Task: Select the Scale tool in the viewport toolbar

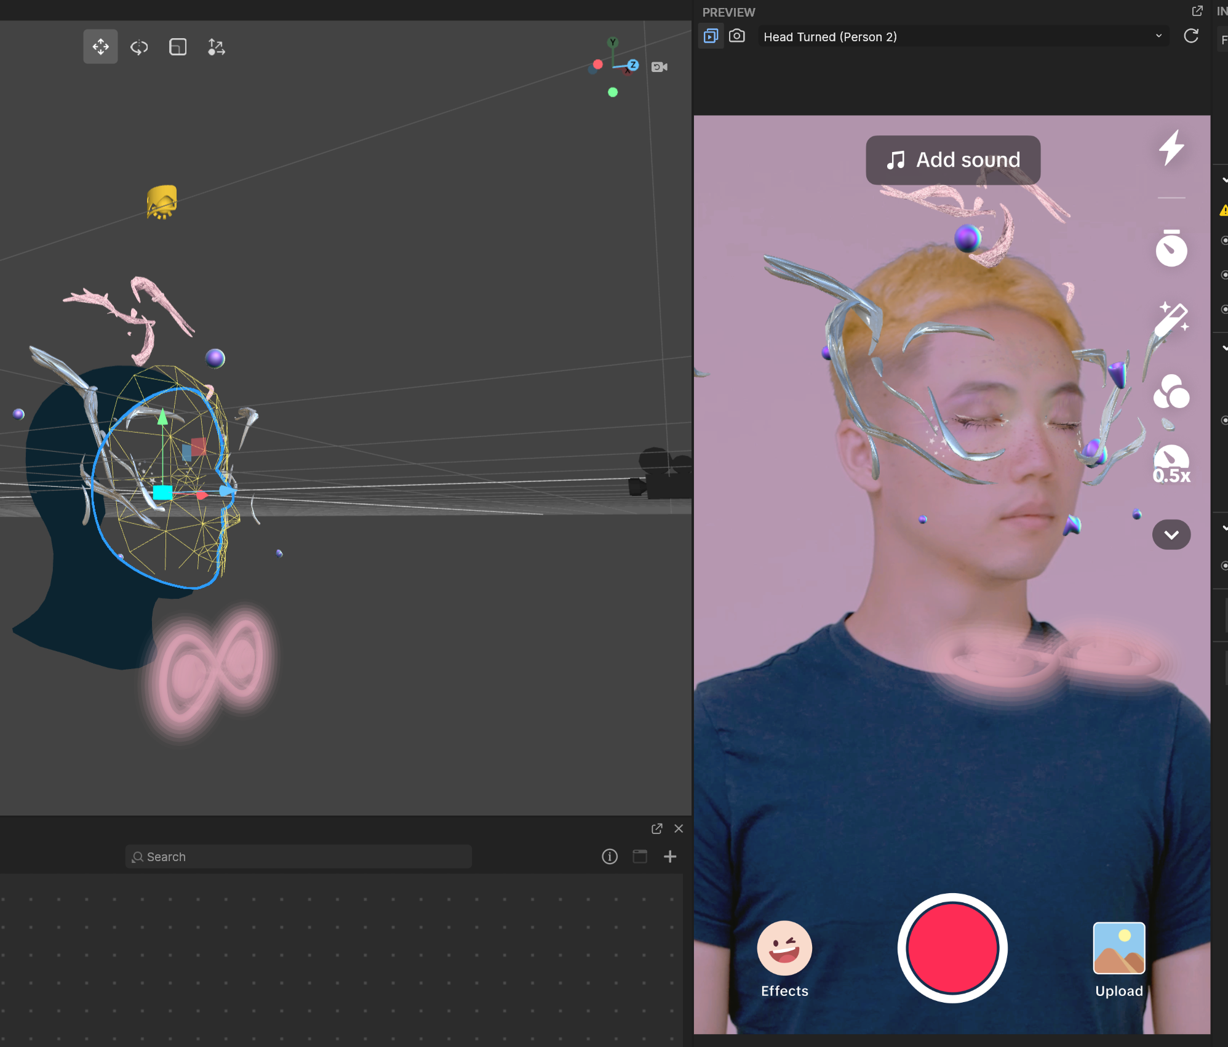Action: pos(178,47)
